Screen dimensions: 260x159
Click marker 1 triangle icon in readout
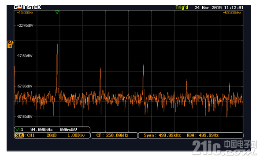17,130
